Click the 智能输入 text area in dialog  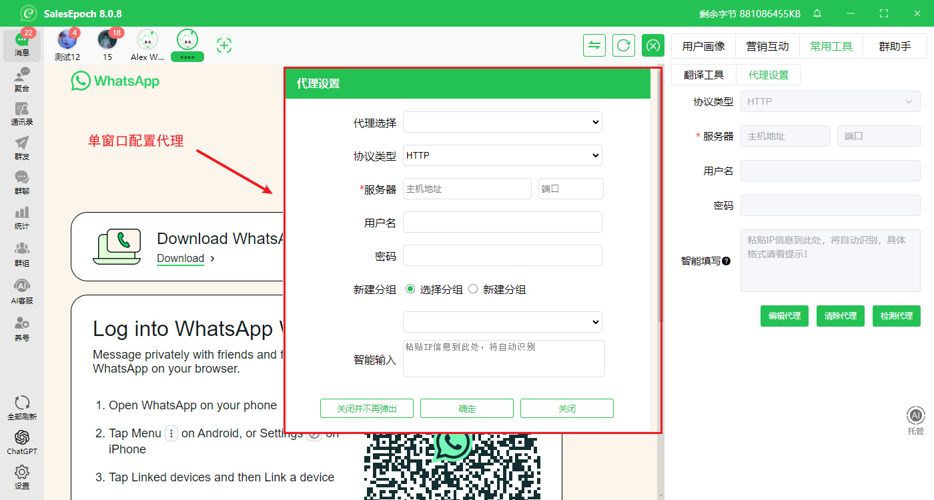point(504,359)
